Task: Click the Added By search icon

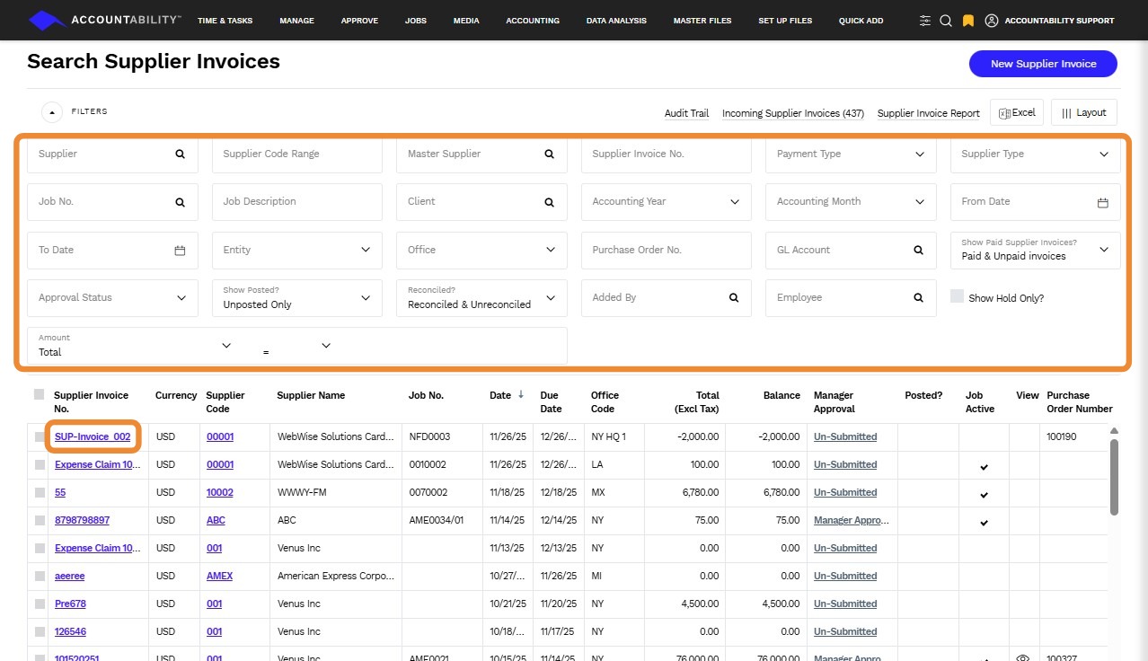Action: click(734, 298)
